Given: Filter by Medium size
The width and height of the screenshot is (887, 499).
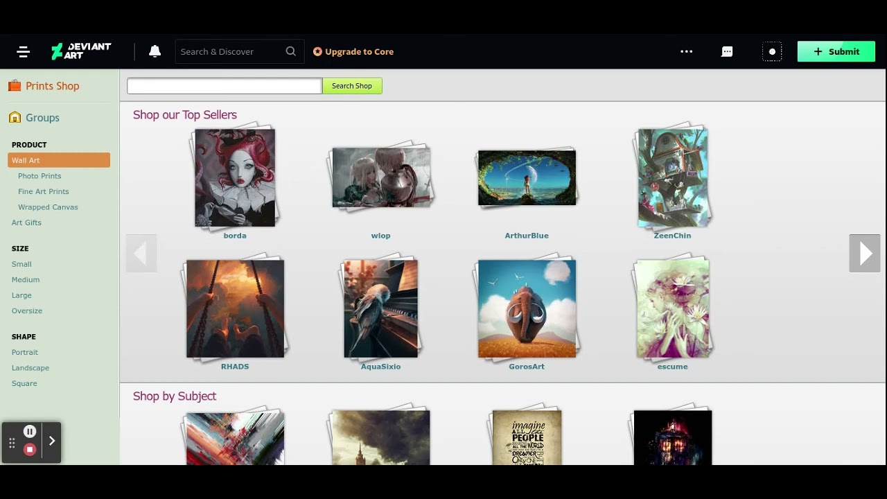Looking at the screenshot, I should point(26,280).
